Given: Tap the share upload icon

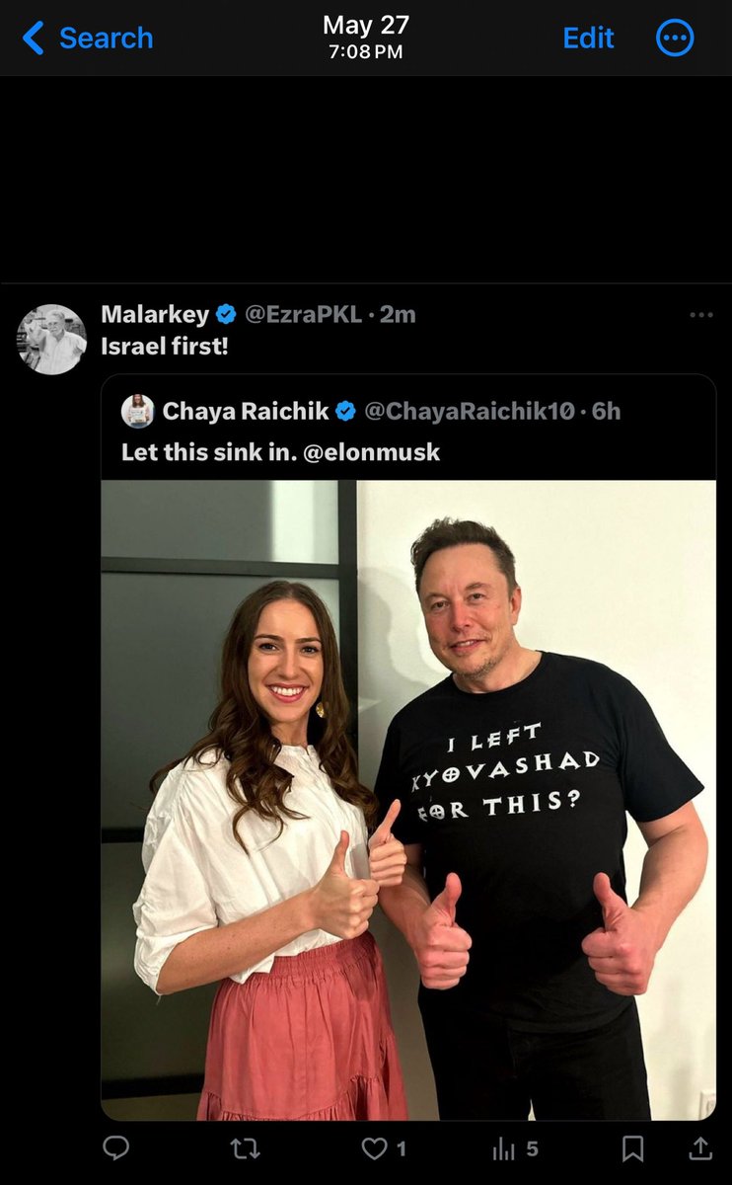Looking at the screenshot, I should click(699, 1147).
